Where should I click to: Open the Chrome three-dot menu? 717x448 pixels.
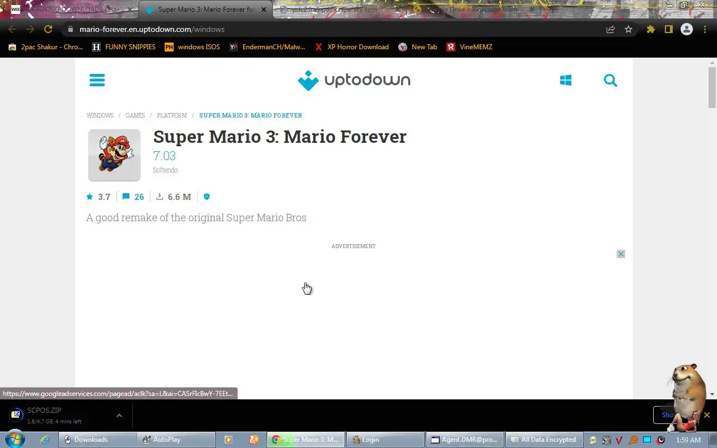tap(705, 29)
